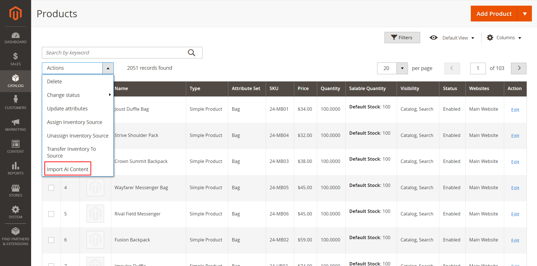This screenshot has height=266, width=537.
Task: Tick the Fusion Backpack row checkbox
Action: pyautogui.click(x=51, y=240)
